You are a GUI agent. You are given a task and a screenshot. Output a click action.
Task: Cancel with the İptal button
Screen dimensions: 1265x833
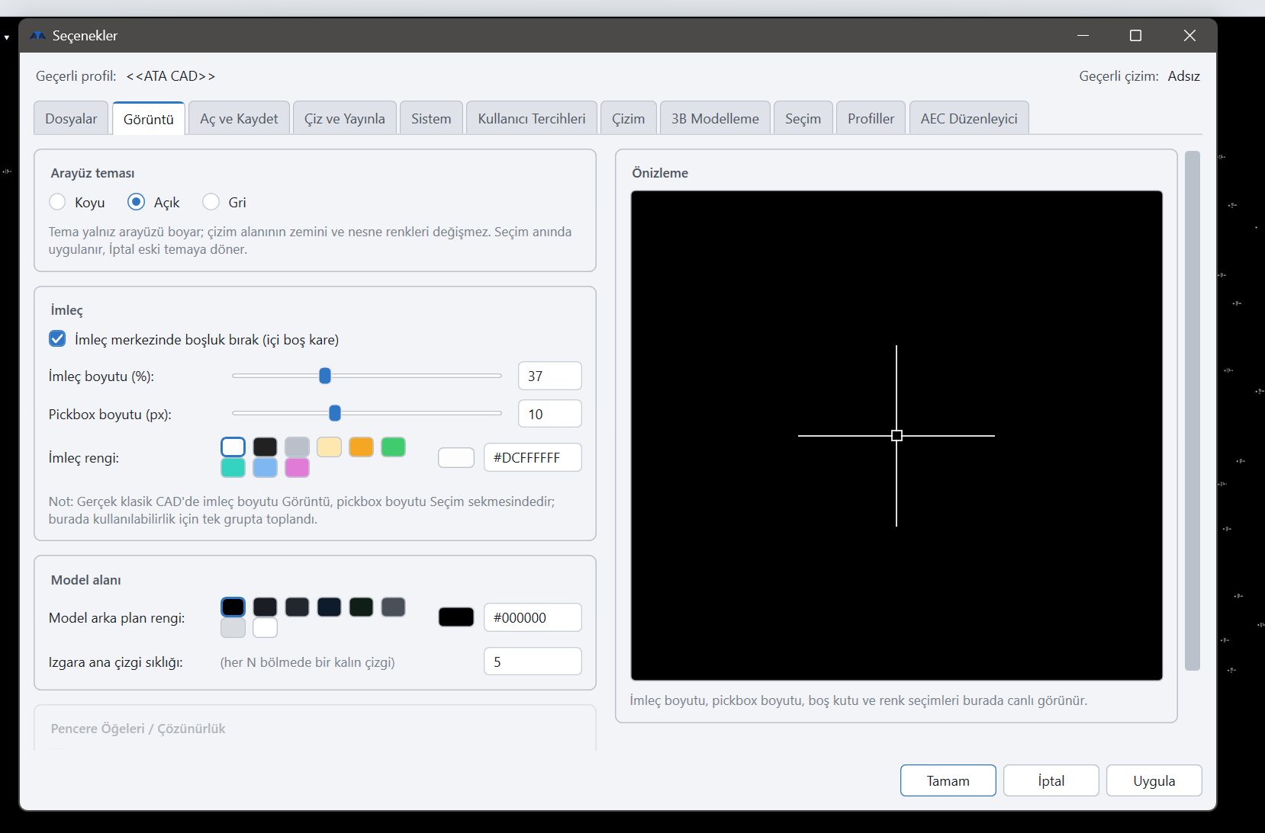tap(1051, 780)
